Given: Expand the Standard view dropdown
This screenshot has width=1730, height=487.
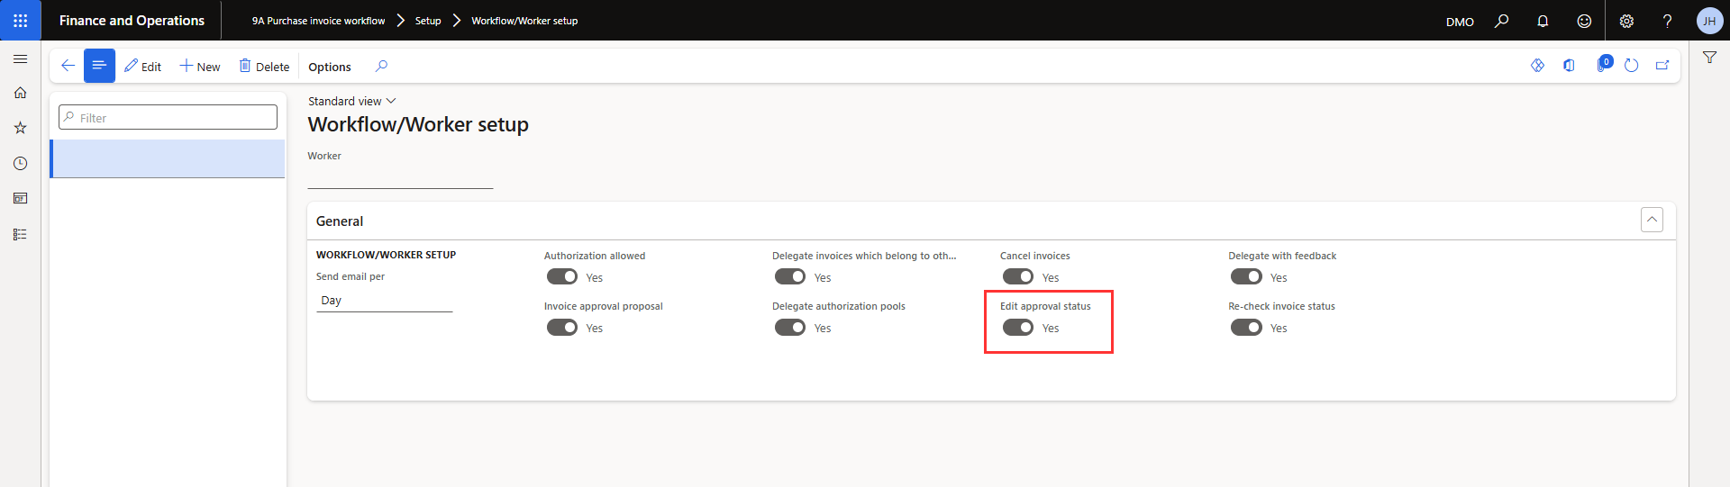Looking at the screenshot, I should point(351,101).
